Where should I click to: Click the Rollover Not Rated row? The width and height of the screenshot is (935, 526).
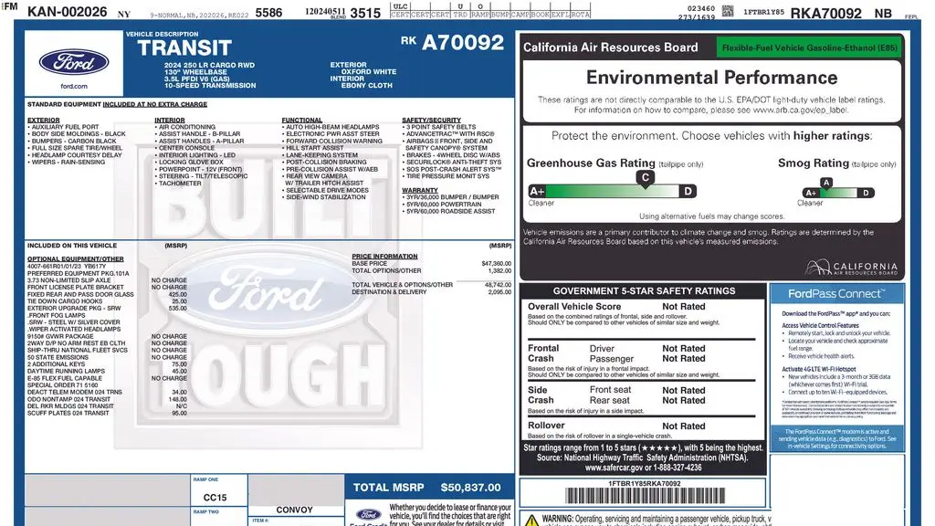[616, 426]
